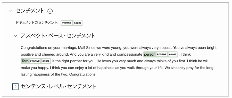Click the info icon beside センチメント
This screenshot has width=232, height=98.
click(50, 11)
